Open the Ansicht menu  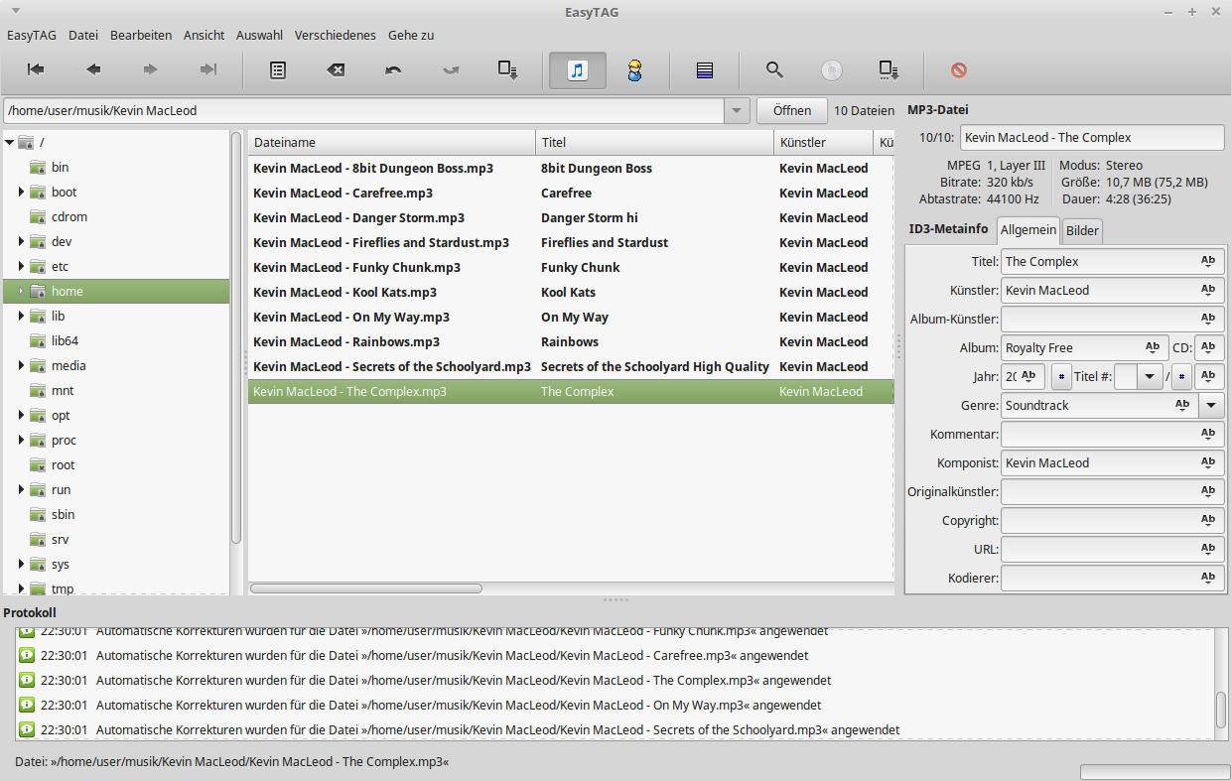(x=205, y=35)
